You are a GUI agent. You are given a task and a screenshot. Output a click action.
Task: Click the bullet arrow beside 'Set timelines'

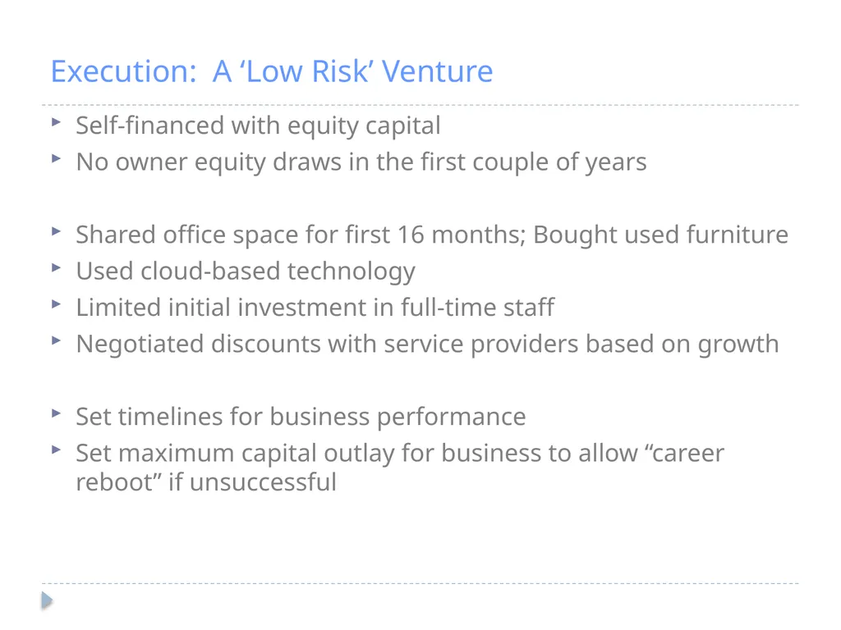click(x=57, y=413)
